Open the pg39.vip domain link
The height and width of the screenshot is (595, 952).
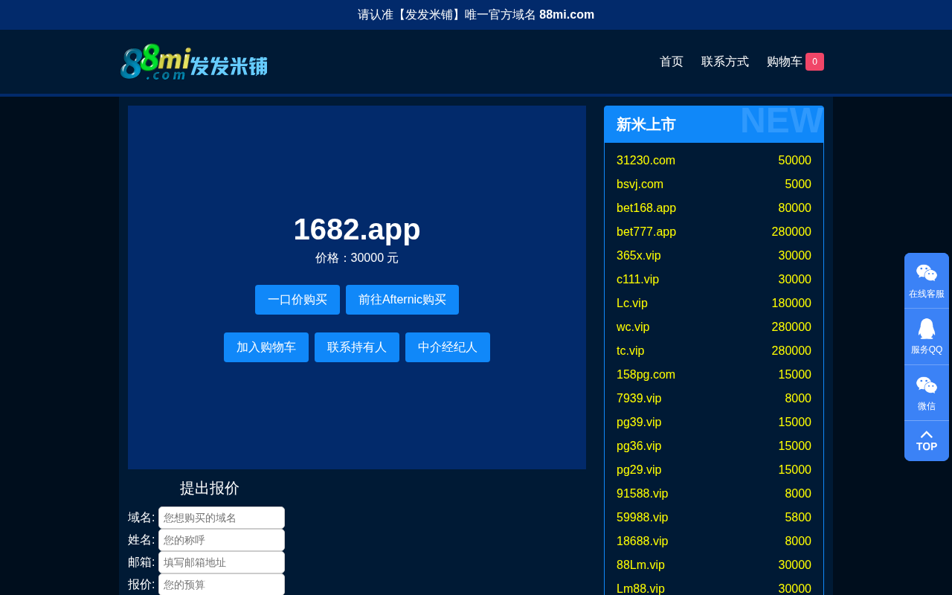(639, 422)
